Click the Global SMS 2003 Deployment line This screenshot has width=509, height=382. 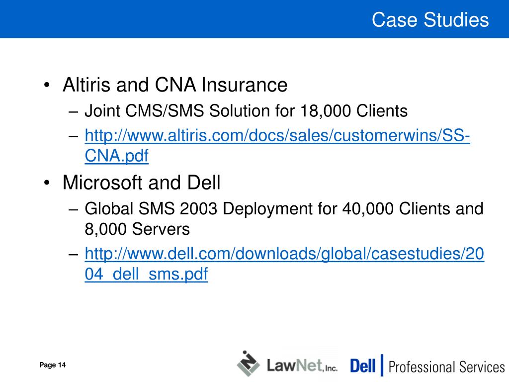[284, 208]
